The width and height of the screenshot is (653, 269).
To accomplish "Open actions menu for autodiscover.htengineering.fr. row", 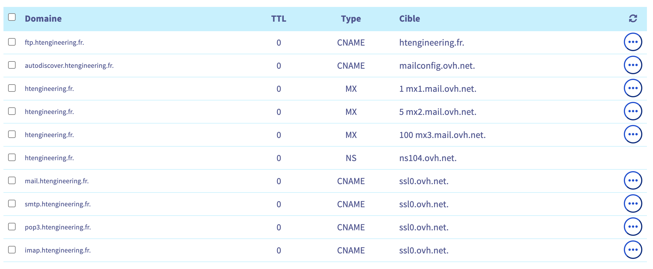I will tap(633, 65).
